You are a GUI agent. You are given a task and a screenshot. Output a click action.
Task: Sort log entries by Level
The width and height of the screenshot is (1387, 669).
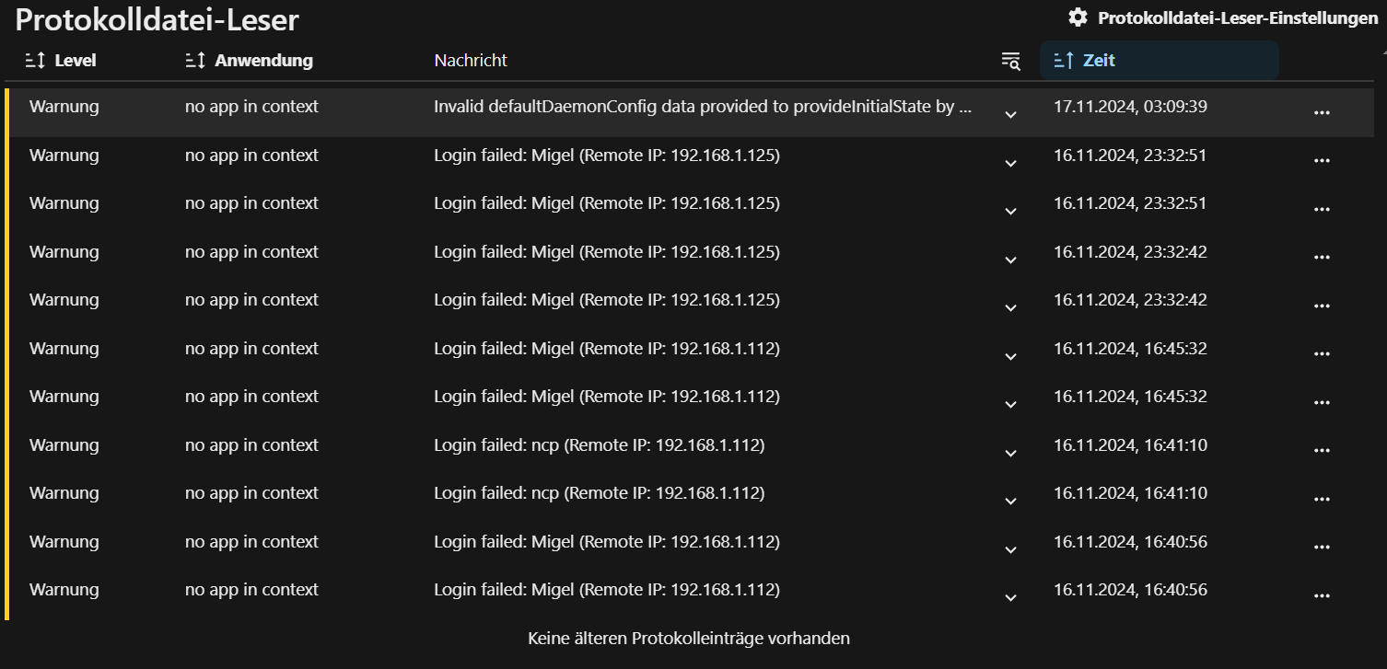(62, 61)
